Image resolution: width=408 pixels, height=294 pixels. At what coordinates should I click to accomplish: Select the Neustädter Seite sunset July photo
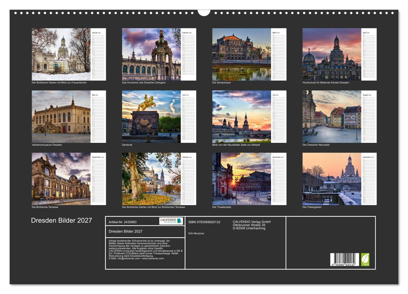[242, 117]
